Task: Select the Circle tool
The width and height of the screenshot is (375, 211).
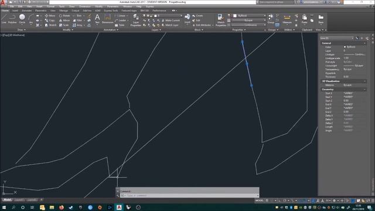Action: point(22,19)
